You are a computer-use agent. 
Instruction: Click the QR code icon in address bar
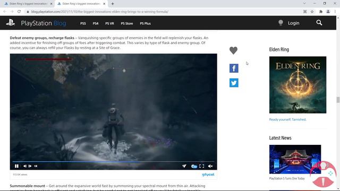[305, 12]
